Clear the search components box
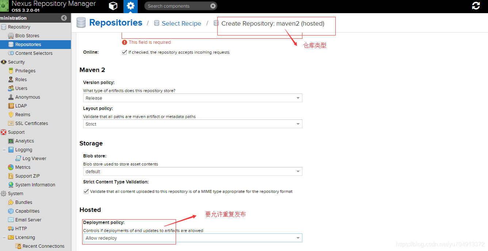Screen dimensions: 488x251 pyautogui.click(x=213, y=6)
